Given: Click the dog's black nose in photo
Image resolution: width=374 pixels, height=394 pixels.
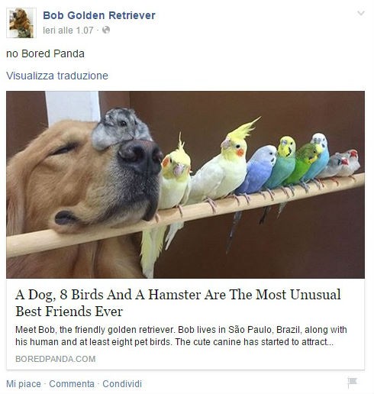Looking at the screenshot, I should point(140,157).
